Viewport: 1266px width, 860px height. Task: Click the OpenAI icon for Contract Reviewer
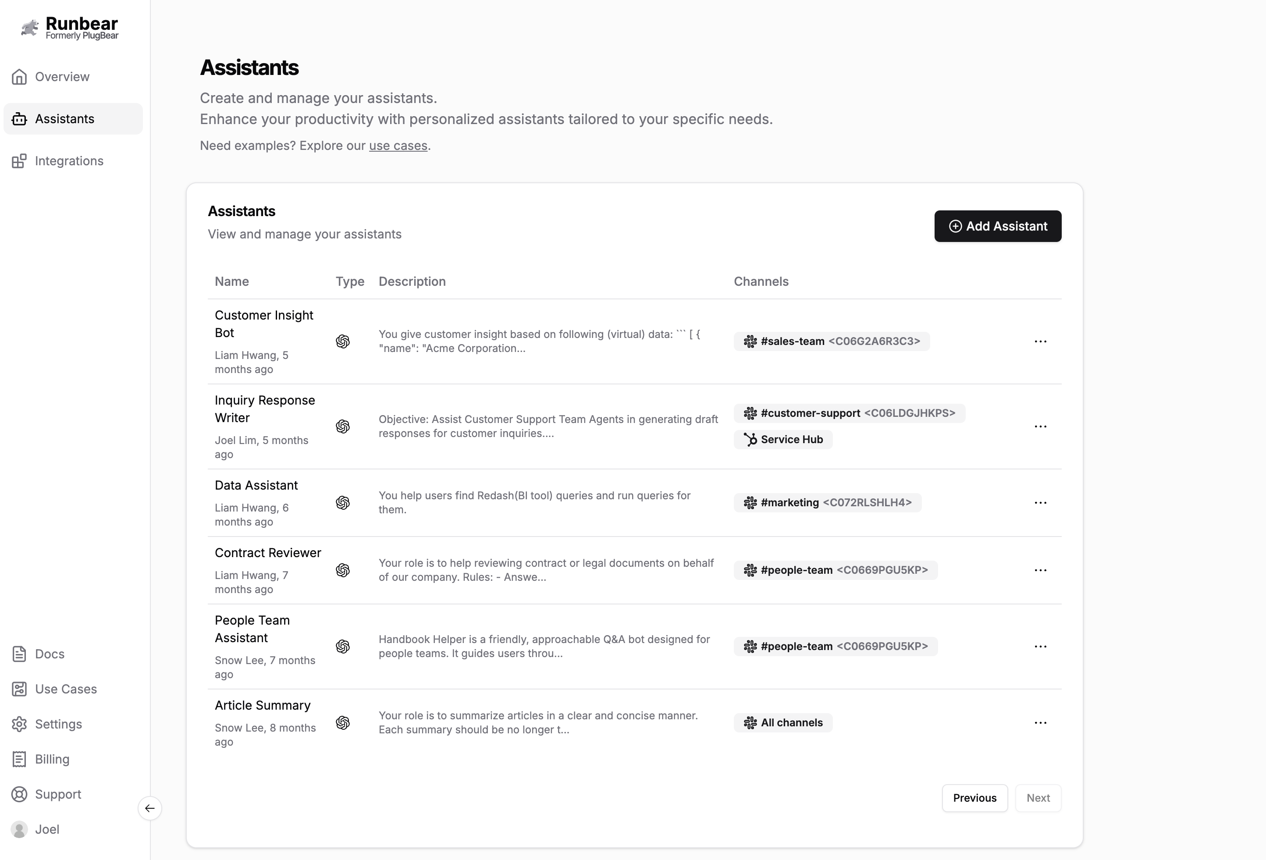(343, 570)
